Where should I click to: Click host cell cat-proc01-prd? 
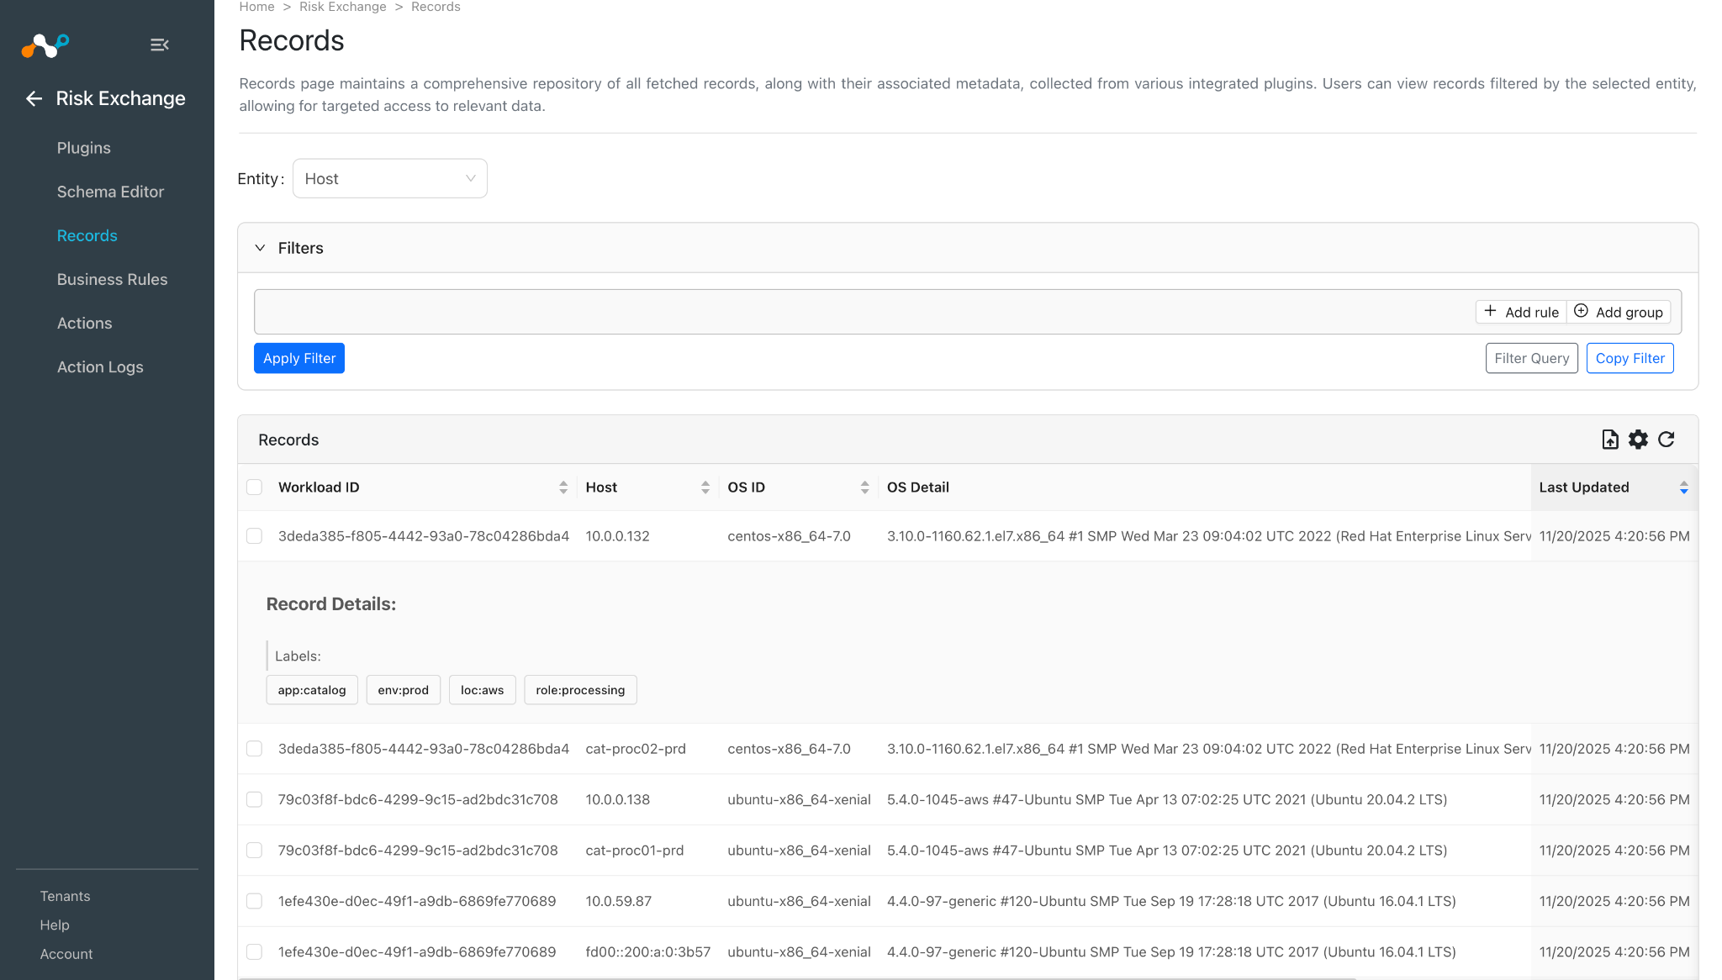(x=635, y=851)
